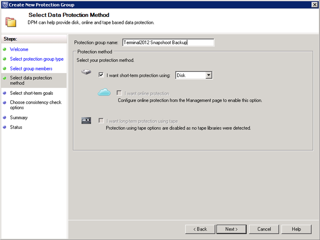Click the green bullet beside Select protection group type
This screenshot has height=240, width=320.
(x=4, y=59)
